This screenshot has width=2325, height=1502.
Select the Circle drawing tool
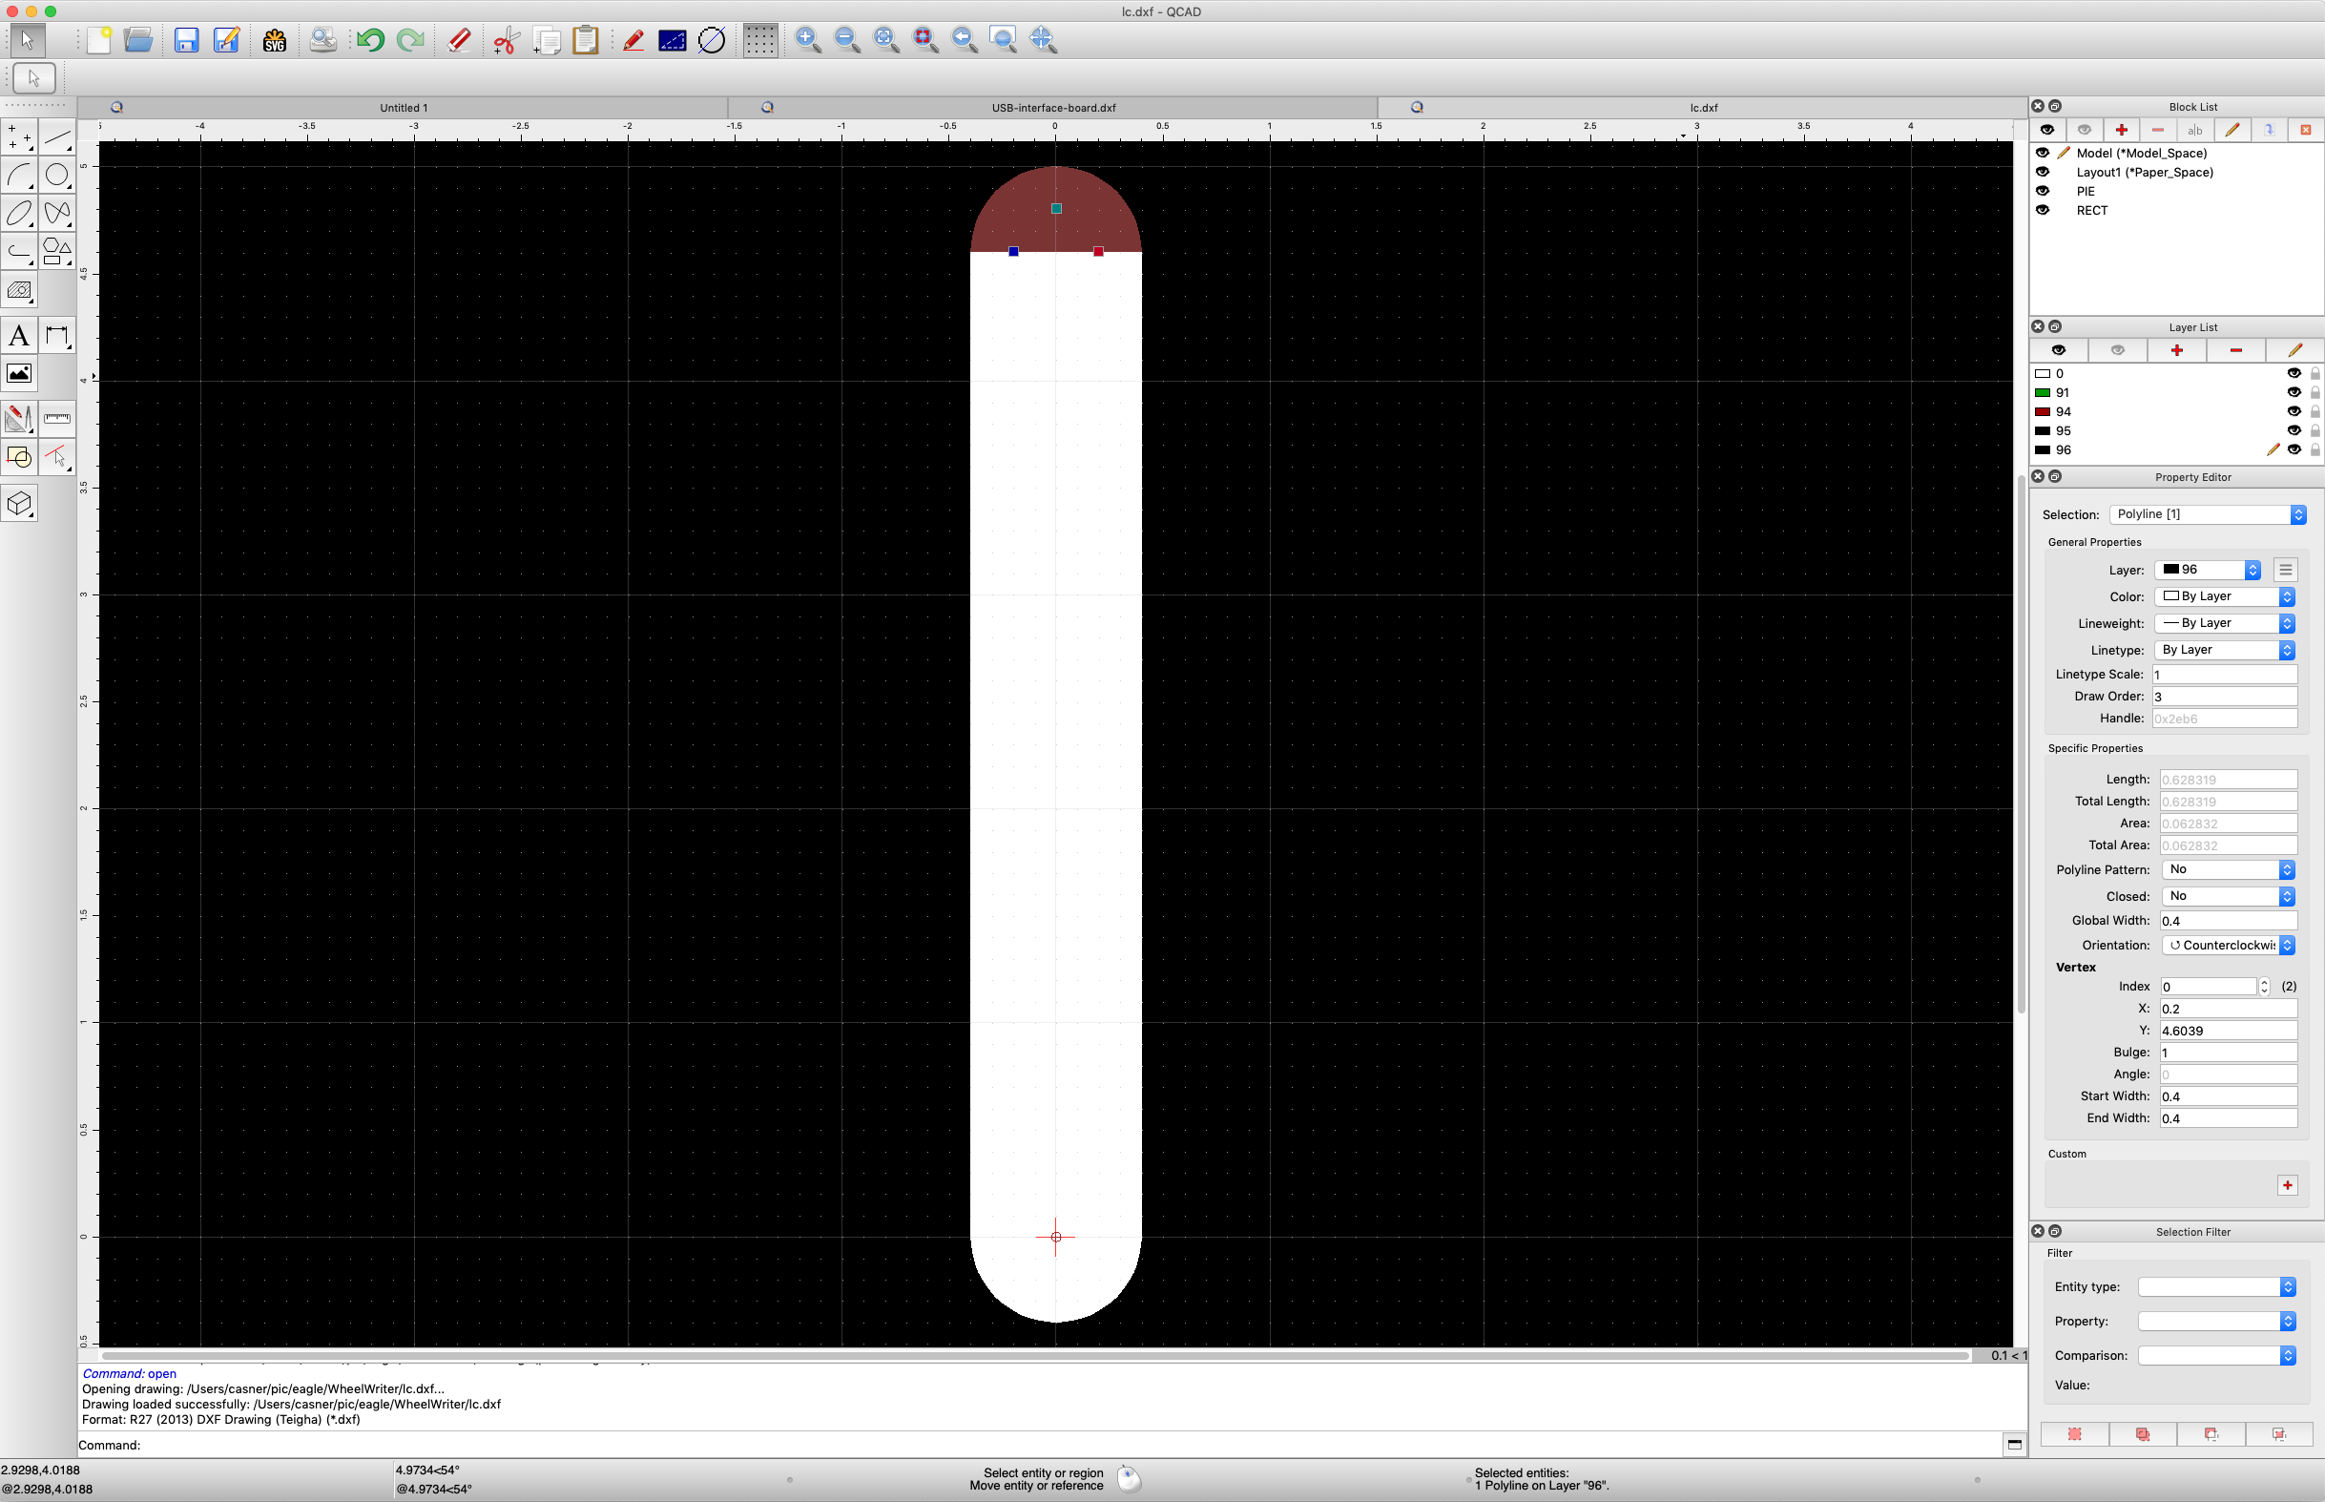coord(57,176)
